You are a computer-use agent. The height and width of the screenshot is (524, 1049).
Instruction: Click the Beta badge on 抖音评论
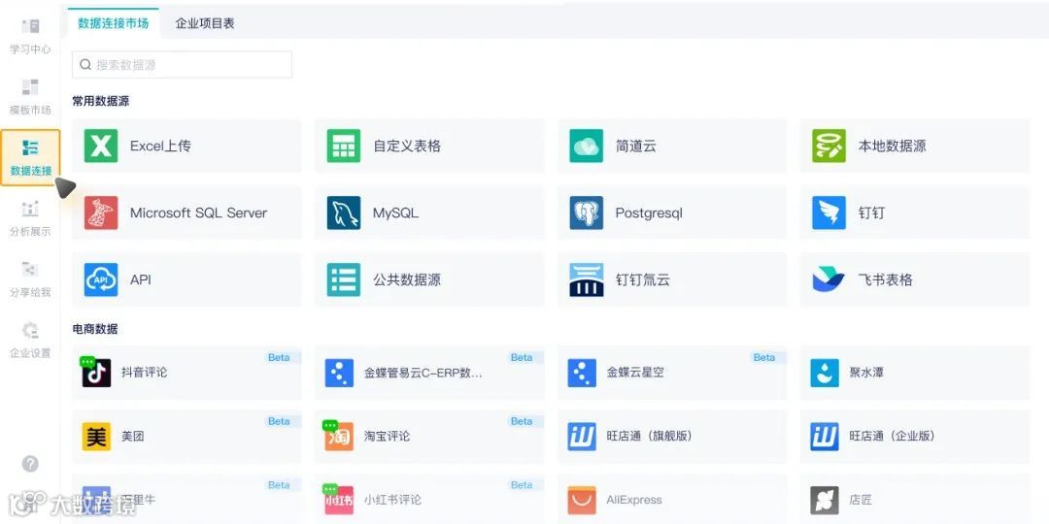279,357
